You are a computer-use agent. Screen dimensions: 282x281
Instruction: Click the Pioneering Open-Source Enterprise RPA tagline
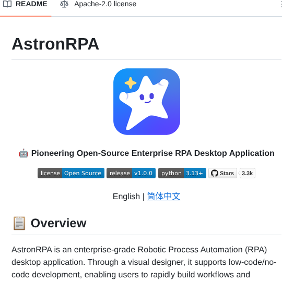(152, 153)
